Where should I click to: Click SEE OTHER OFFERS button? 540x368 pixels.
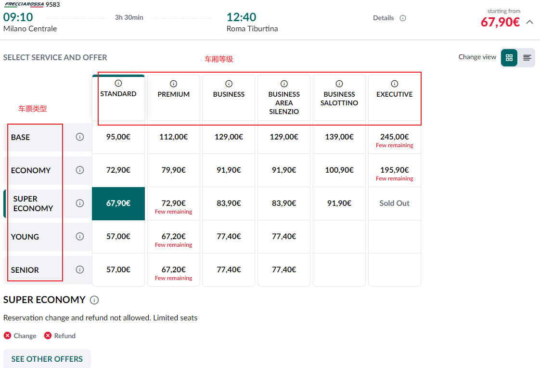click(x=47, y=359)
